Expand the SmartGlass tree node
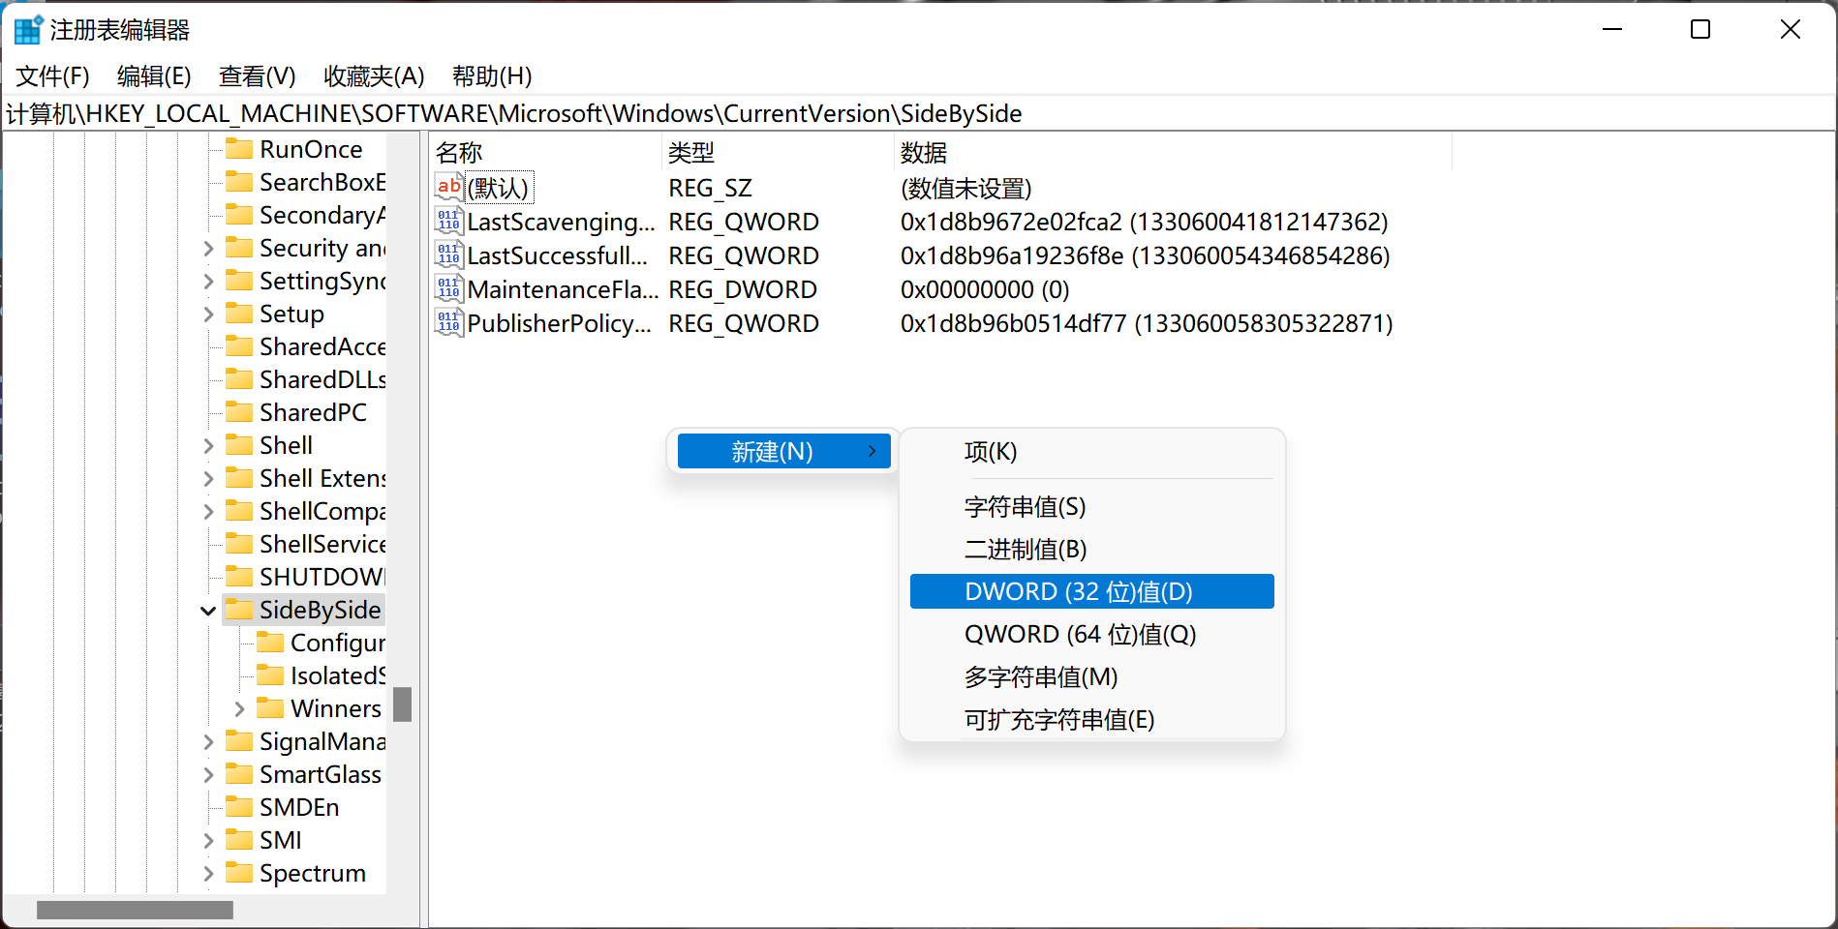 pos(208,775)
